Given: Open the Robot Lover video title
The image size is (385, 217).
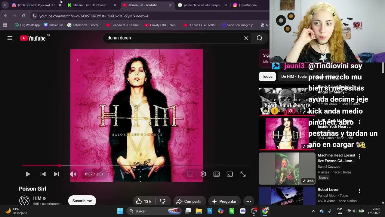Looking at the screenshot, I should coord(328,190).
